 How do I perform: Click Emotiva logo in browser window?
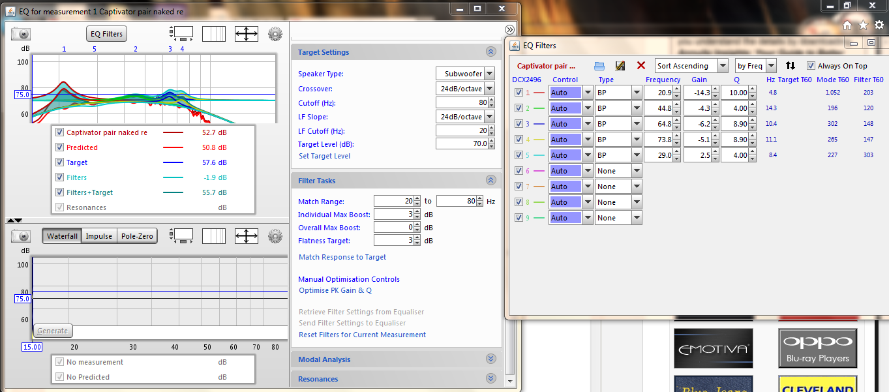tap(713, 349)
